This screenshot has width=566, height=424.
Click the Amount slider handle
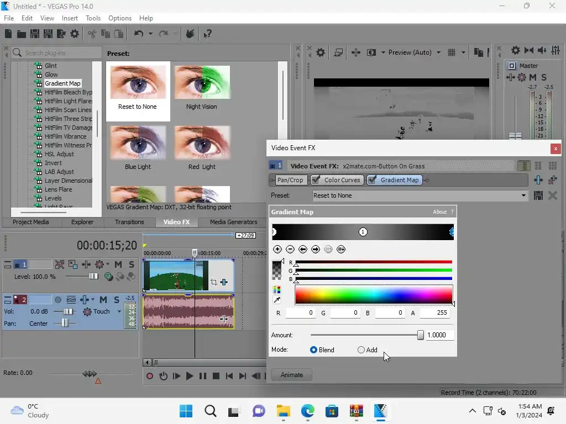coord(420,335)
